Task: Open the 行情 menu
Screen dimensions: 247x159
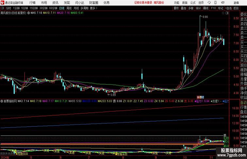Action: point(32,3)
